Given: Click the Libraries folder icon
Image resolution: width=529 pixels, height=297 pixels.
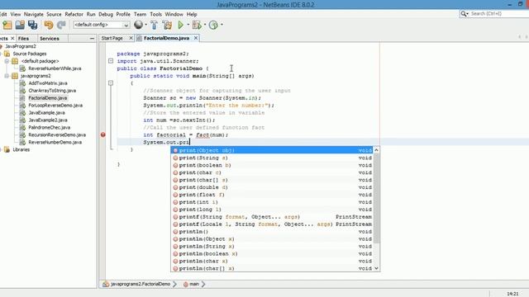Looking at the screenshot, I should click(7, 149).
